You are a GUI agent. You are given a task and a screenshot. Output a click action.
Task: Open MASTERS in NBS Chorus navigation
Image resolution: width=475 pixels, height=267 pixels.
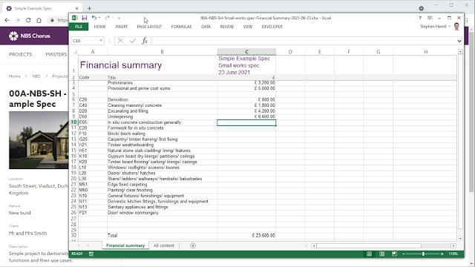coord(56,54)
